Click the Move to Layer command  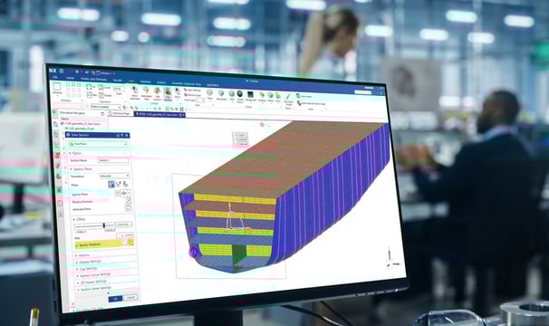194,95
